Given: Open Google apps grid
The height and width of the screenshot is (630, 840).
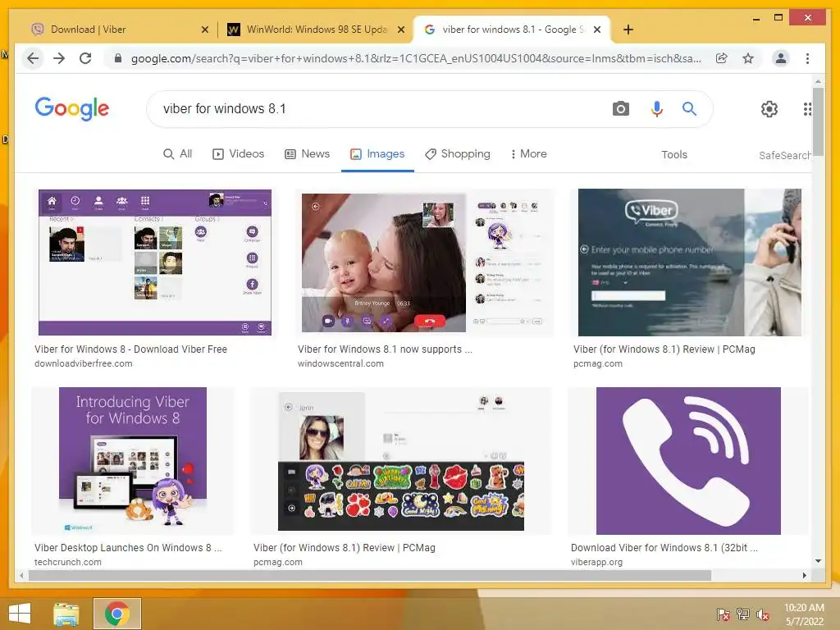Looking at the screenshot, I should tap(807, 109).
